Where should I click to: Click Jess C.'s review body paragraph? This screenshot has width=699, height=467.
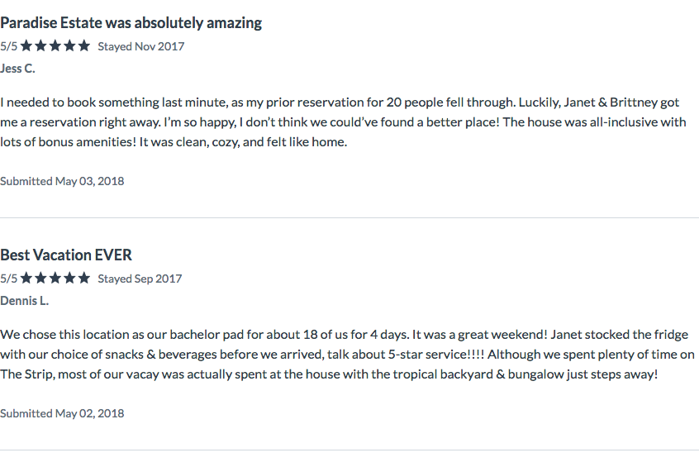click(343, 122)
